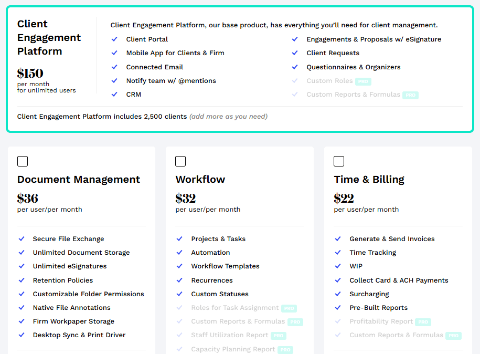Check the Document Management add-on checkbox
480x354 pixels.
point(23,161)
